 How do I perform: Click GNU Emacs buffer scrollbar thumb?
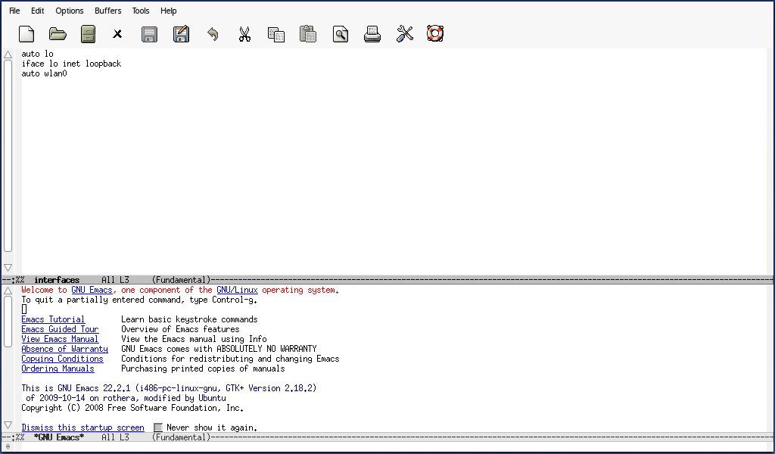pyautogui.click(x=8, y=322)
